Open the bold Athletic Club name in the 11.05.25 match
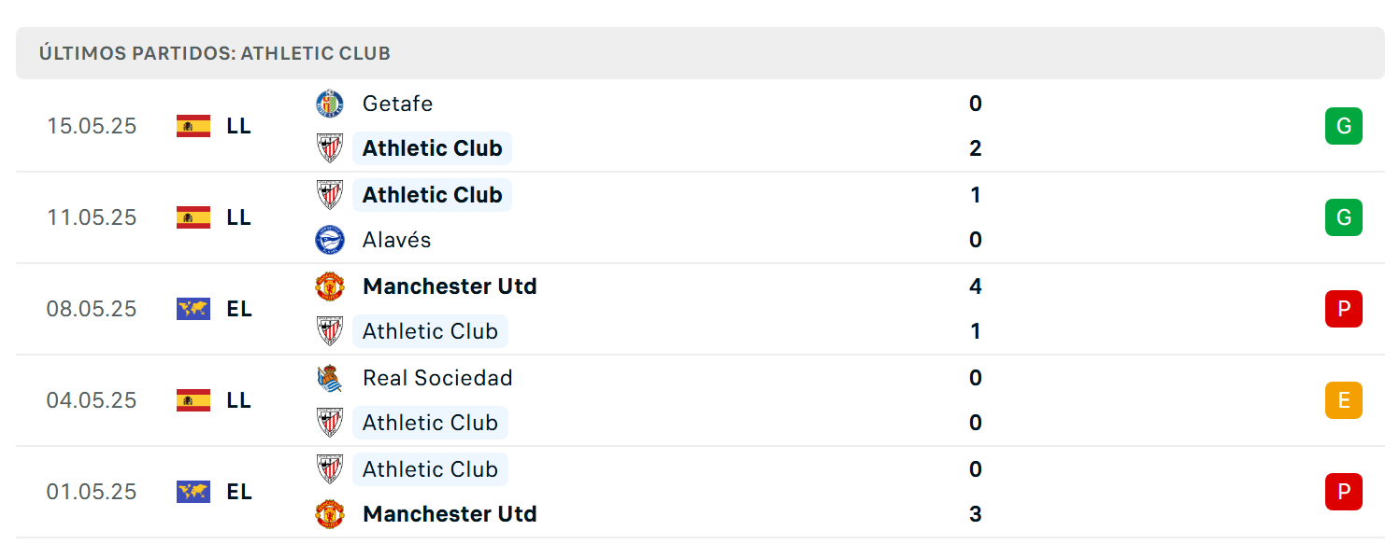The image size is (1400, 558). [433, 195]
